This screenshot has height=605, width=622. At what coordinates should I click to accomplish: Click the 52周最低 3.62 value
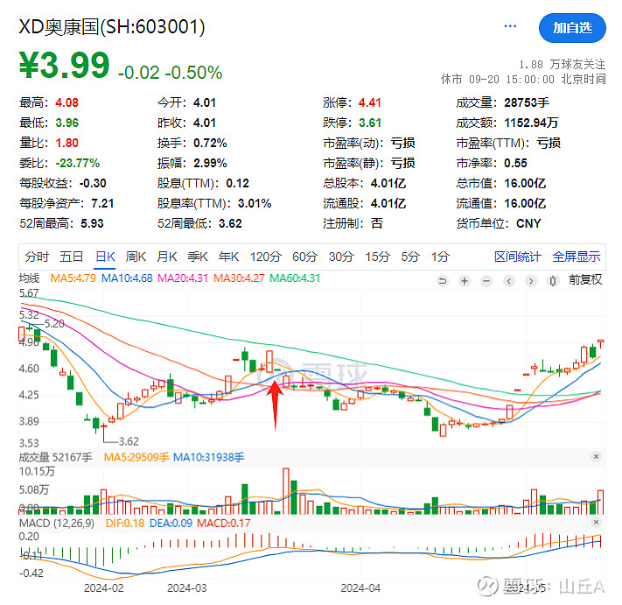pos(230,223)
